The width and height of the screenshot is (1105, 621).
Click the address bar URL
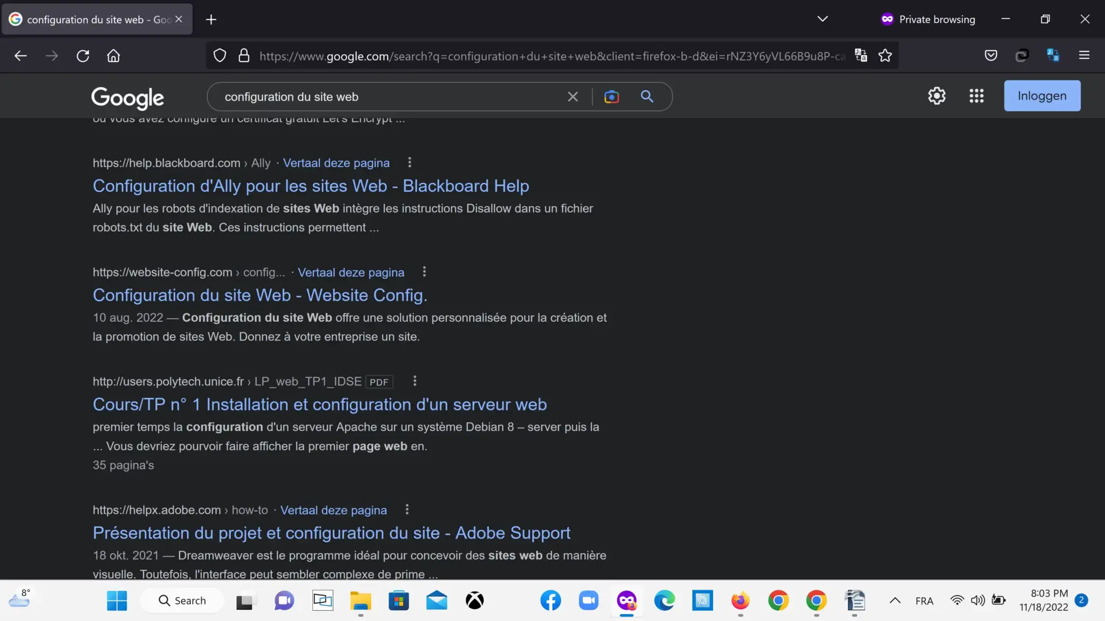click(551, 56)
